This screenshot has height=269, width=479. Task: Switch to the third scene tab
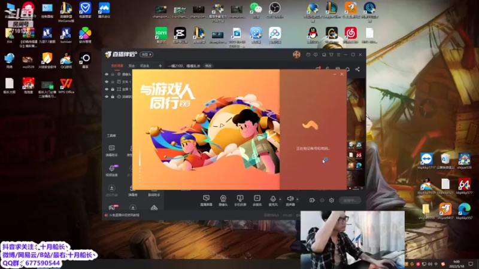pyautogui.click(x=144, y=66)
